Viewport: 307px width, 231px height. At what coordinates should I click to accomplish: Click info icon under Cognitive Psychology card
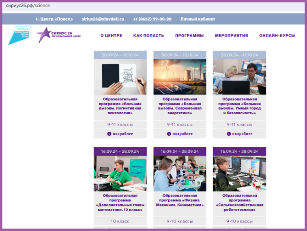(x=109, y=134)
